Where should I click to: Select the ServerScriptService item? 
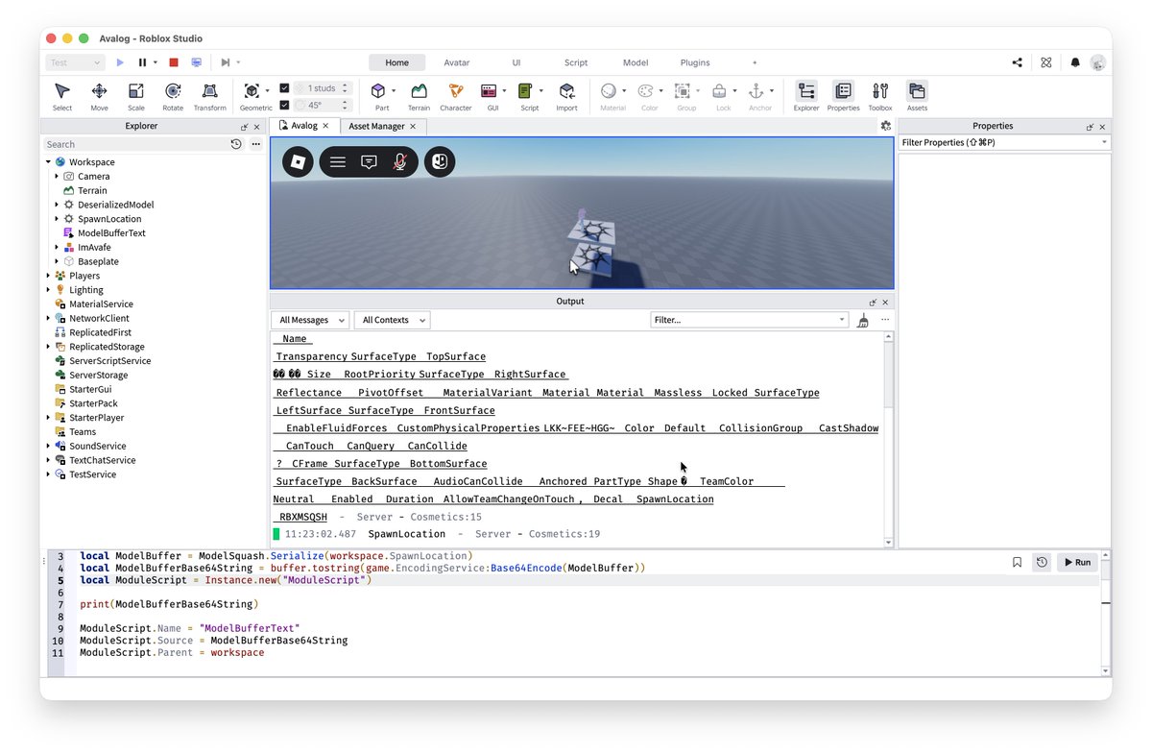coord(109,361)
